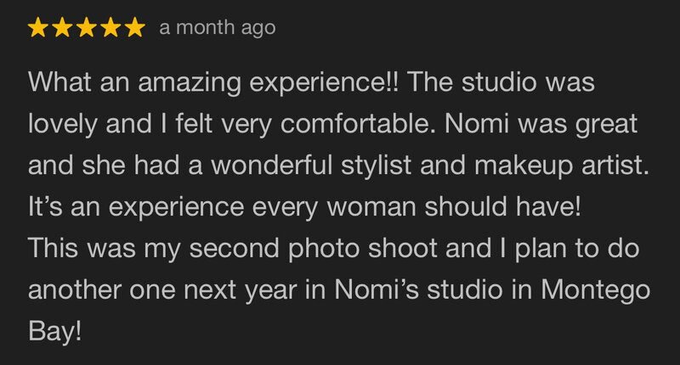This screenshot has width=680, height=365.
Task: Click 'lovely and I felt very comfortable'
Action: [231, 125]
